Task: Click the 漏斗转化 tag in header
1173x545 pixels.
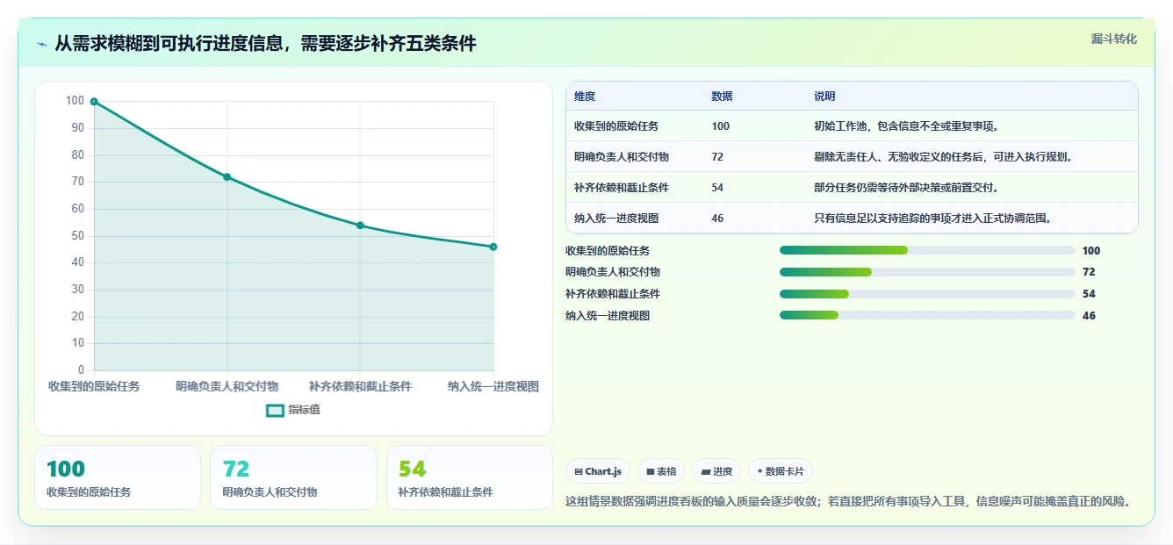Action: point(1113,39)
